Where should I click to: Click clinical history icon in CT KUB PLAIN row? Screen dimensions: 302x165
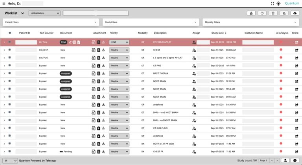[x=99, y=128]
